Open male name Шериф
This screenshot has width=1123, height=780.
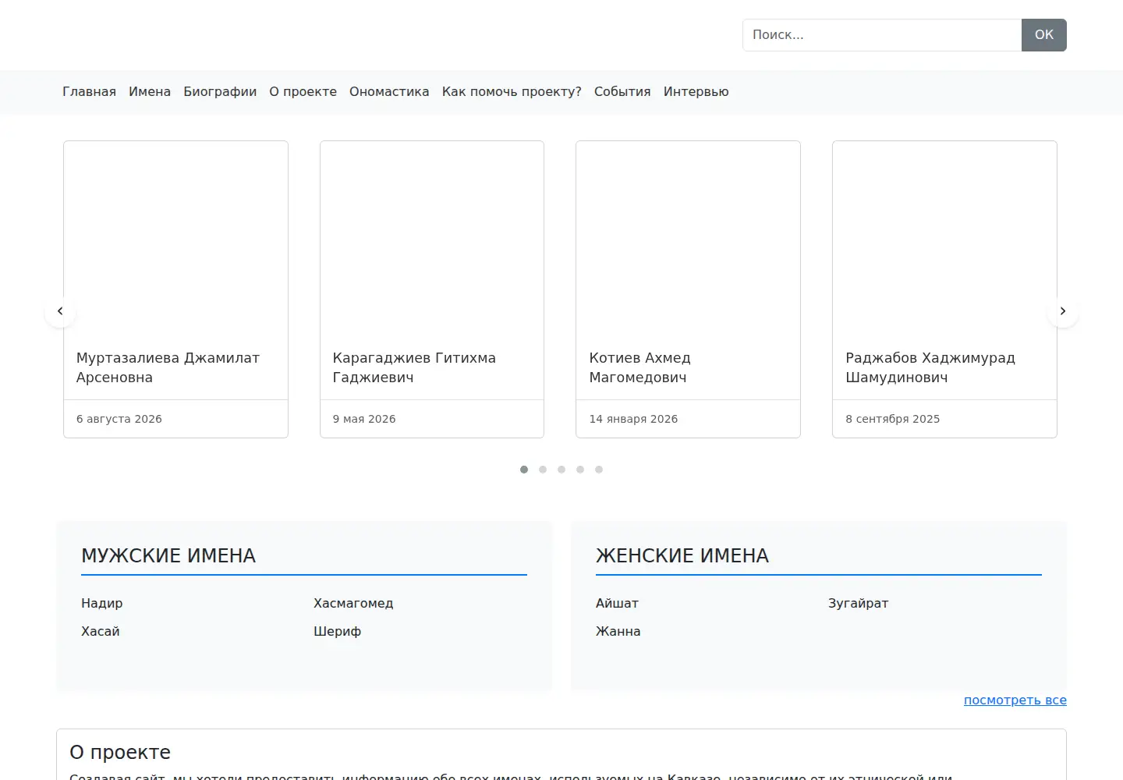(337, 631)
